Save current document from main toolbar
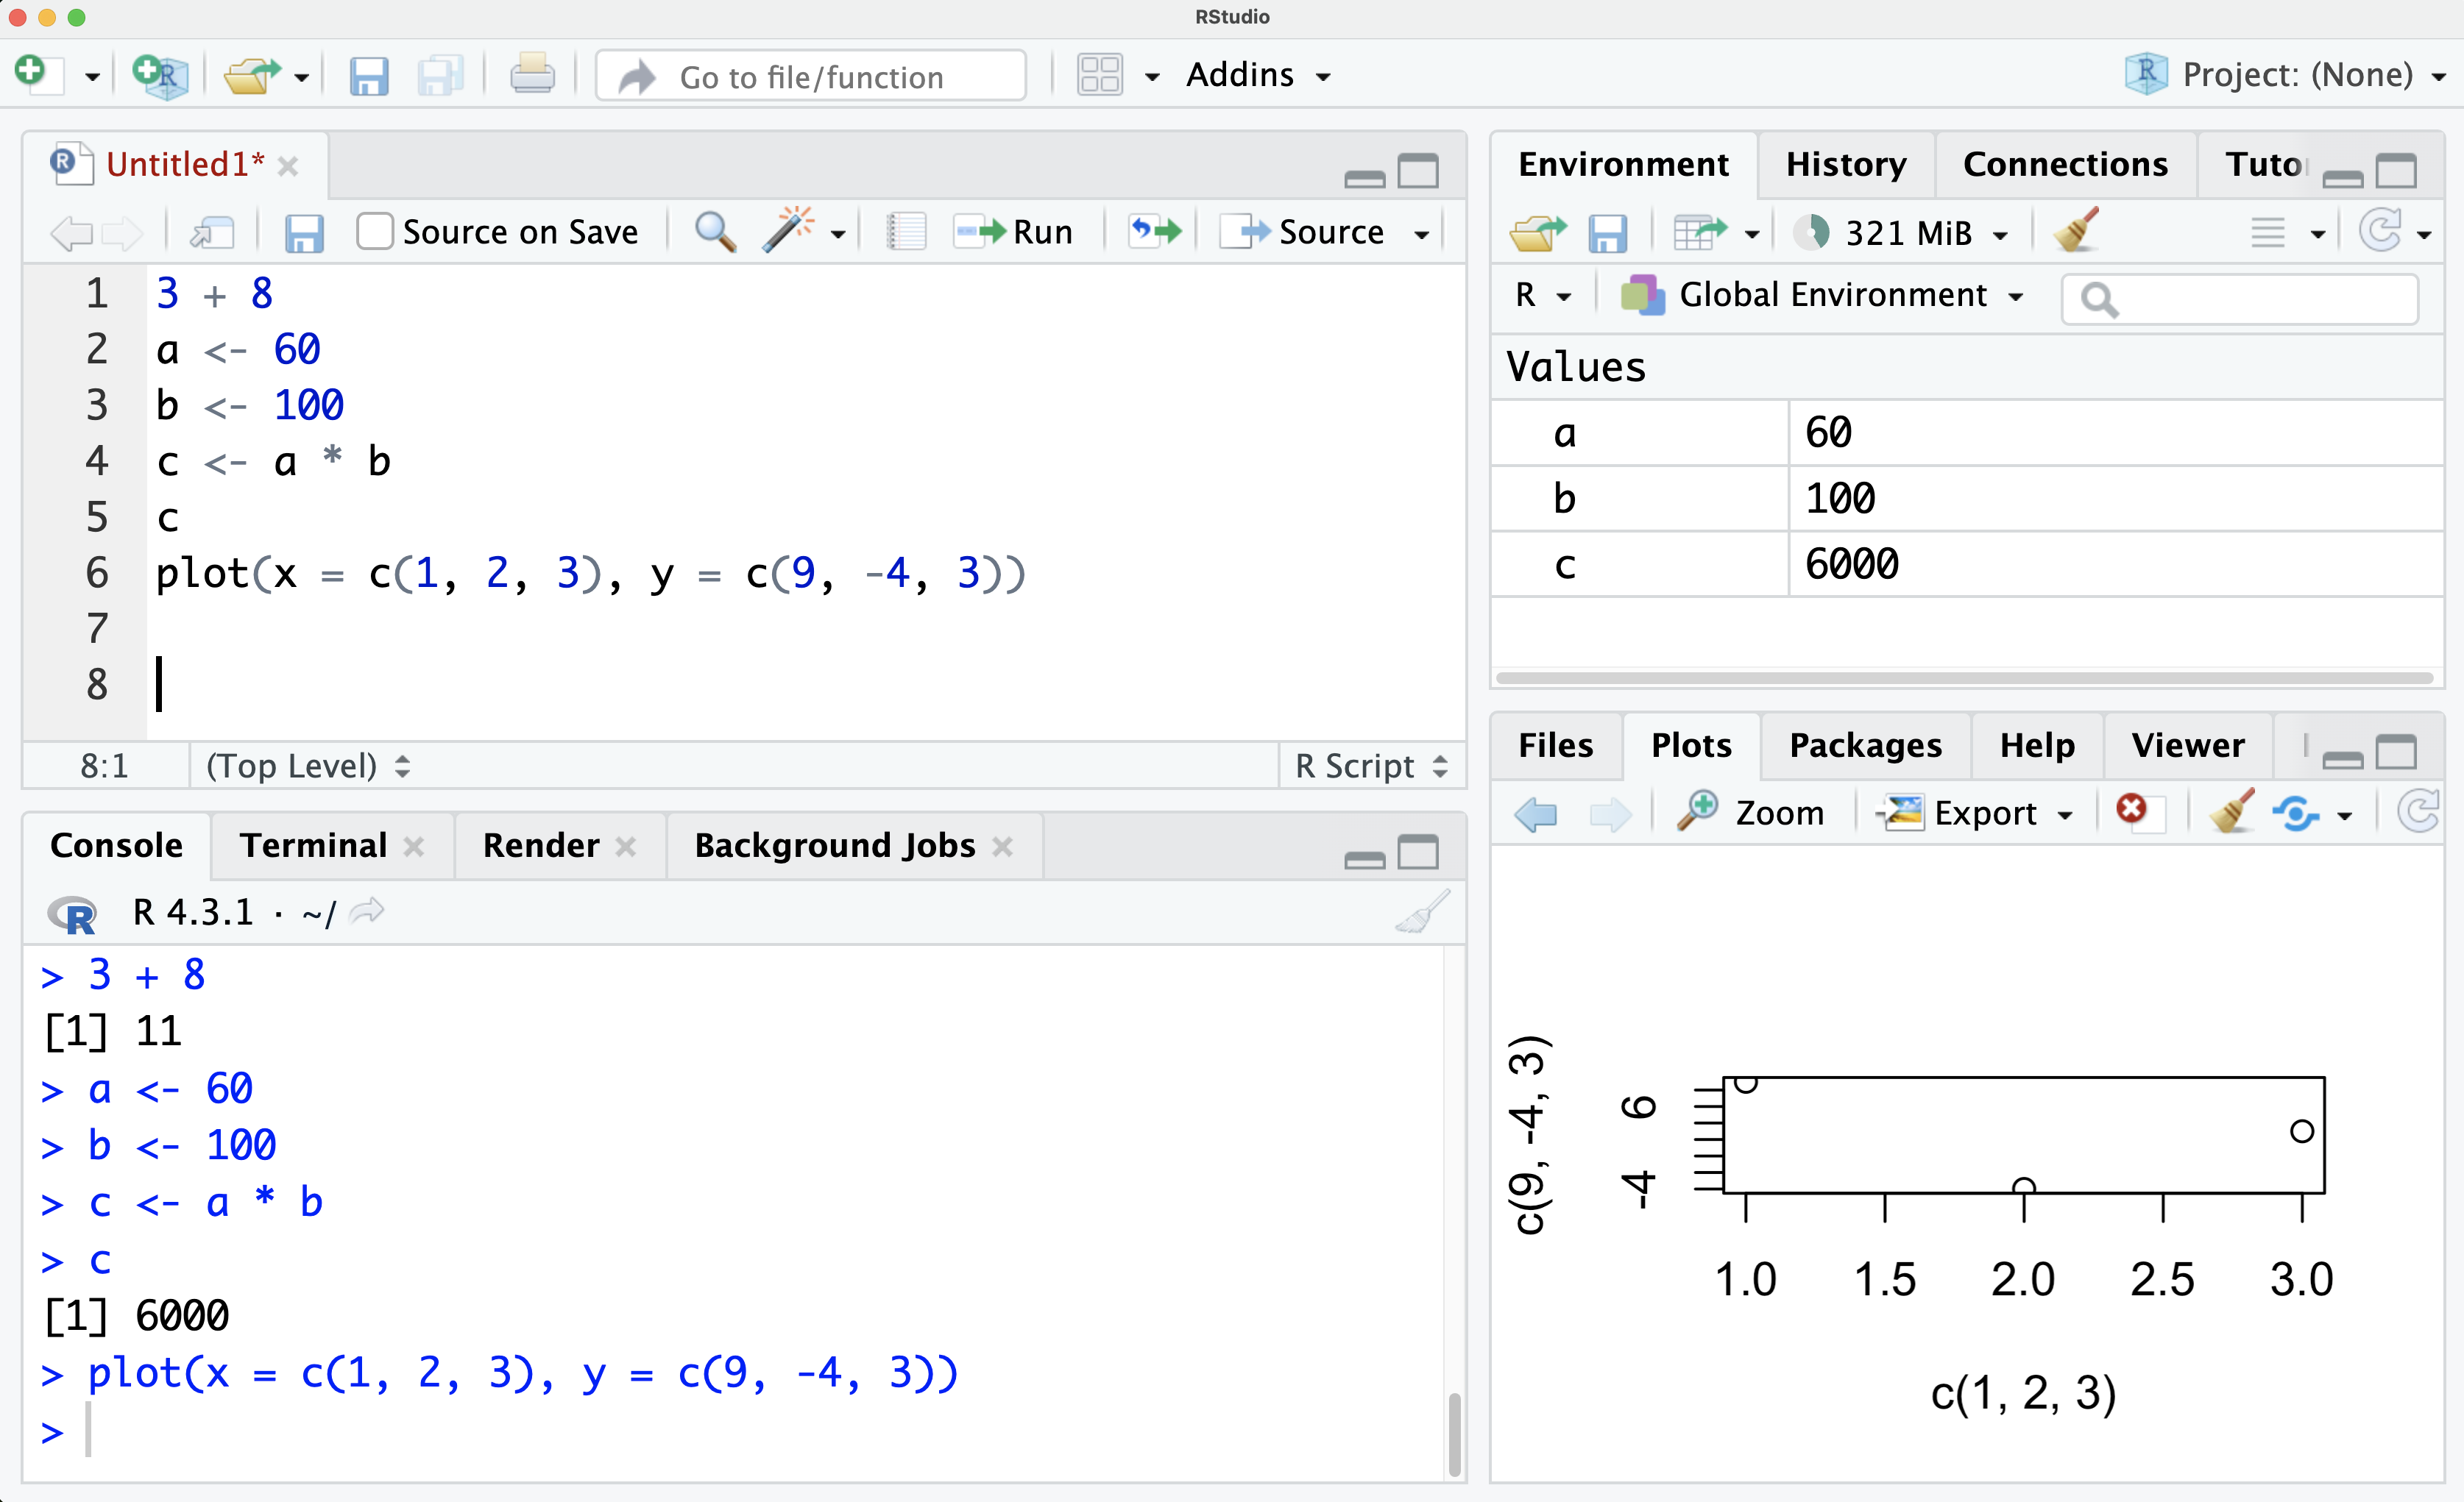Viewport: 2464px width, 1502px height. (x=368, y=76)
